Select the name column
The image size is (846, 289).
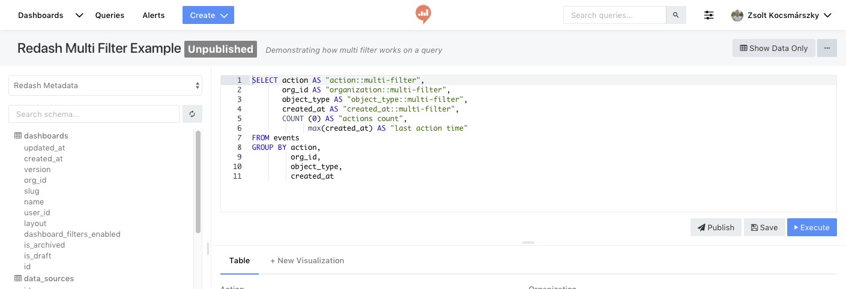point(34,202)
